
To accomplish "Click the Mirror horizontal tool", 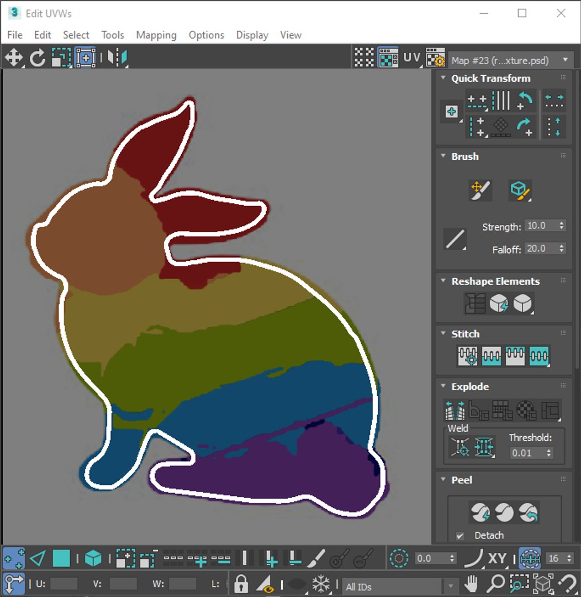I will pyautogui.click(x=118, y=58).
